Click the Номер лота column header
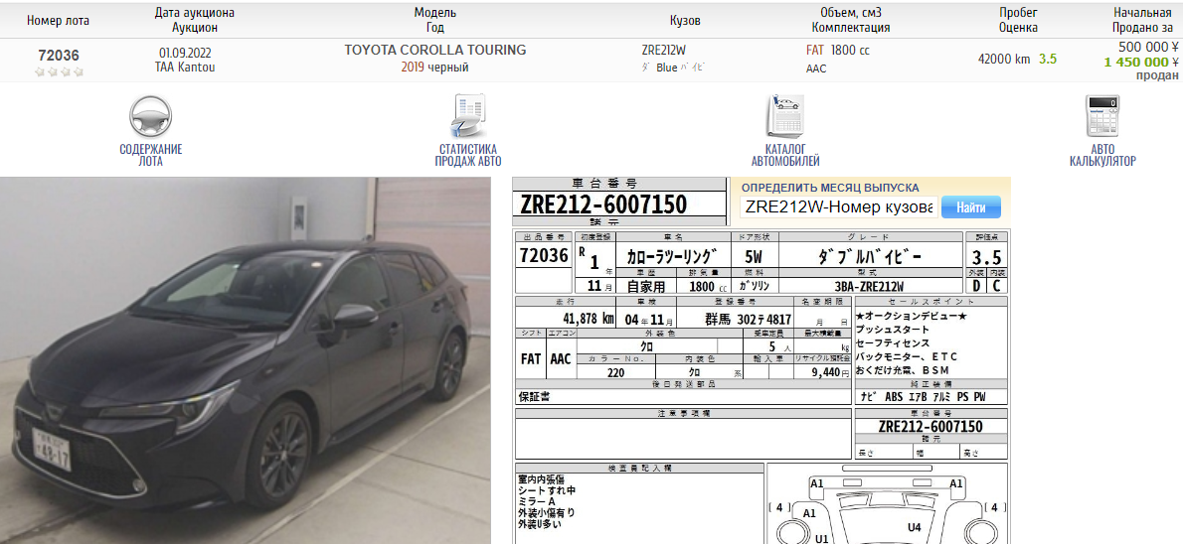This screenshot has width=1183, height=544. (58, 20)
